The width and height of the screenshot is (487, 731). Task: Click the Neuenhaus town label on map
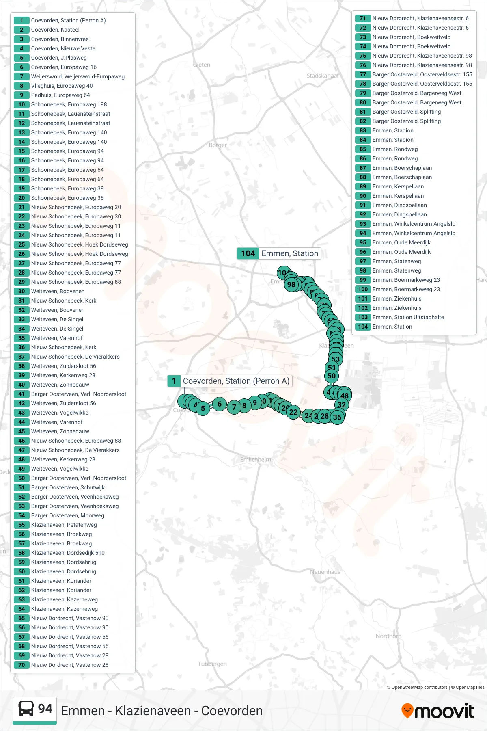point(325,572)
